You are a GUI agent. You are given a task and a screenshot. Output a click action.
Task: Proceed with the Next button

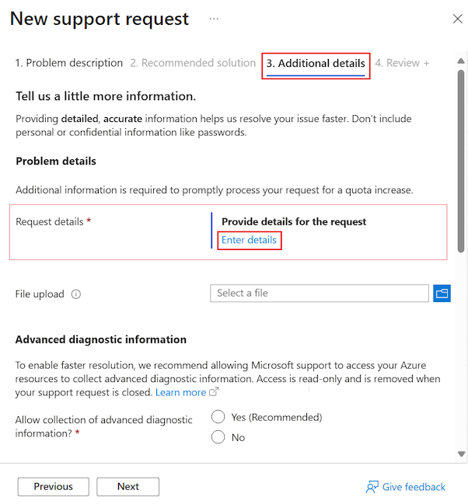click(128, 486)
